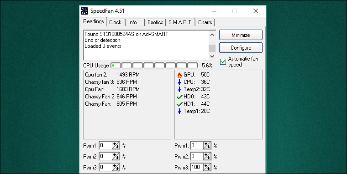The width and height of the screenshot is (347, 174).
Task: Close the SpeedFan window
Action: 256,11
